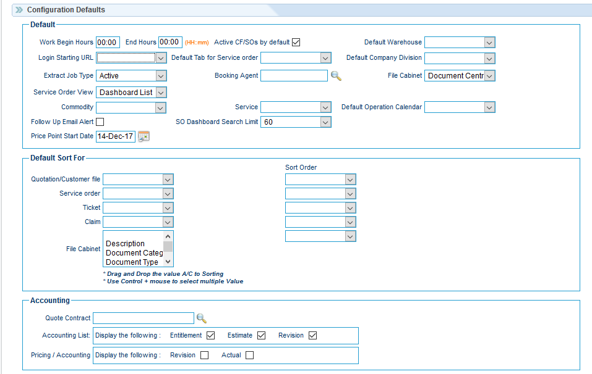Open the Login Starting URL dropdown
This screenshot has height=374, width=592.
click(131, 57)
